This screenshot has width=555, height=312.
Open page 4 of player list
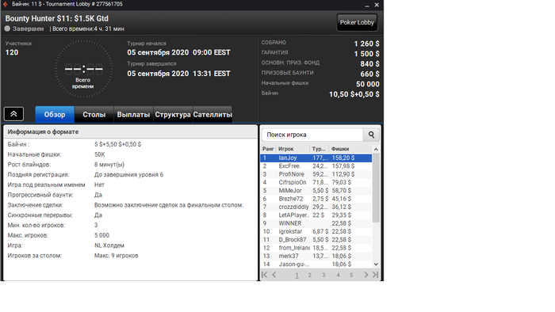click(x=338, y=275)
